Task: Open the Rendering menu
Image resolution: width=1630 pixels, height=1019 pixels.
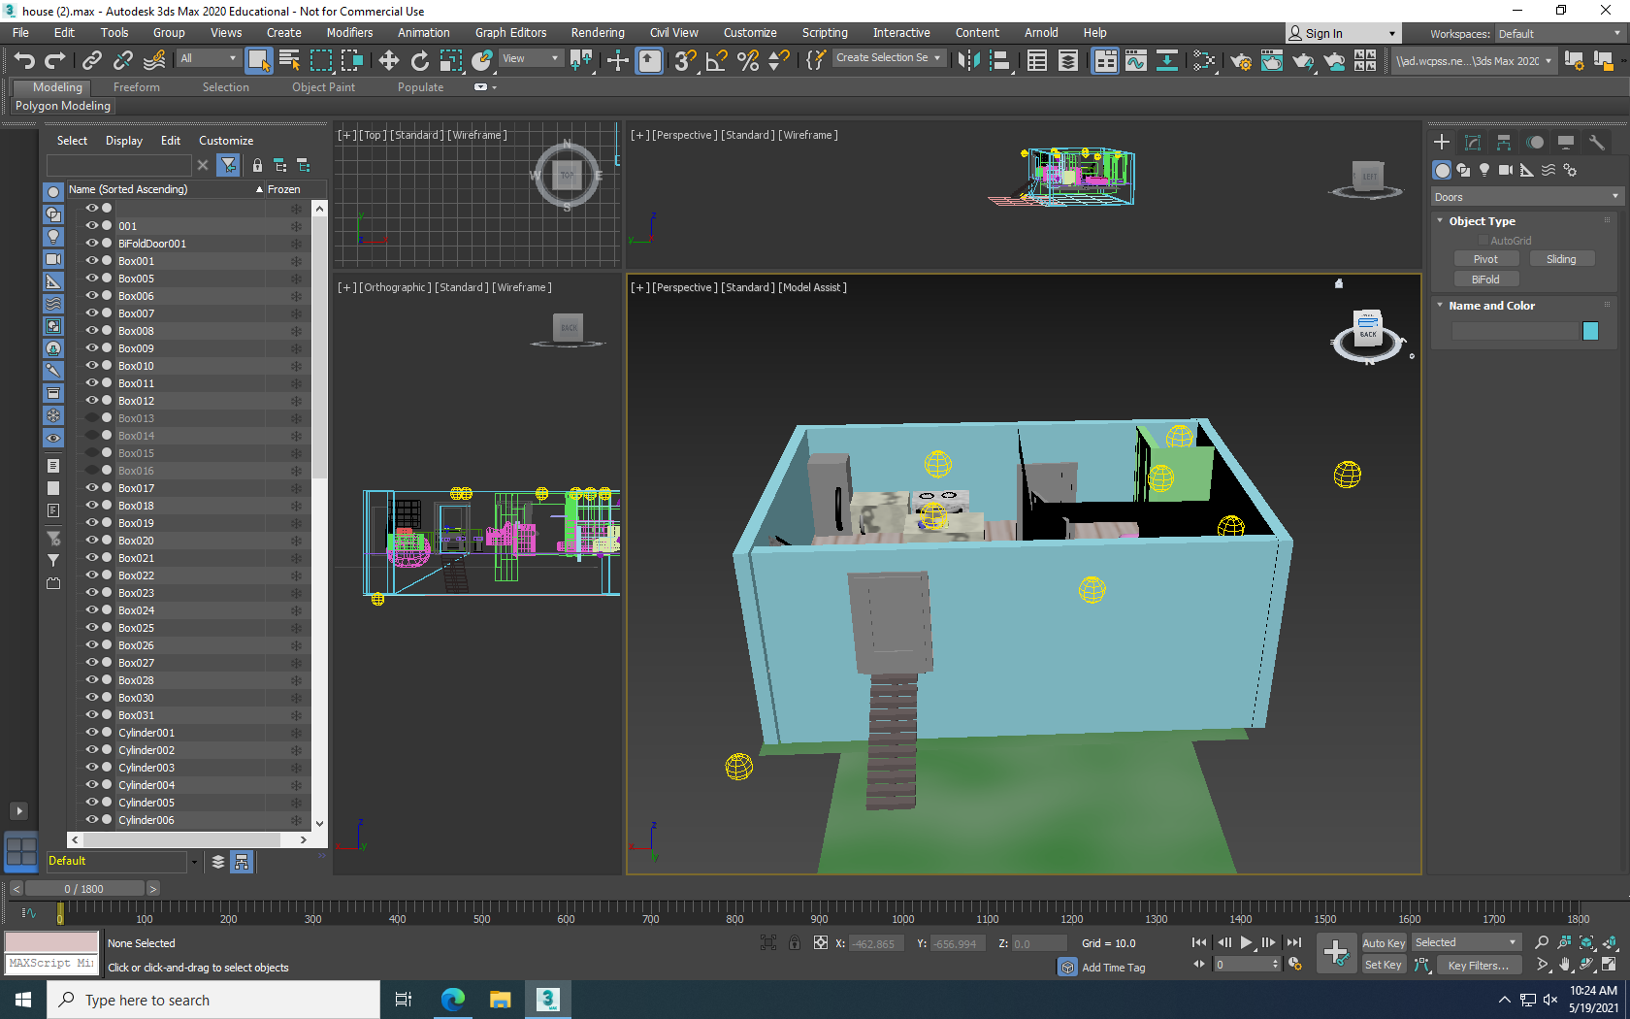Action: pyautogui.click(x=598, y=33)
